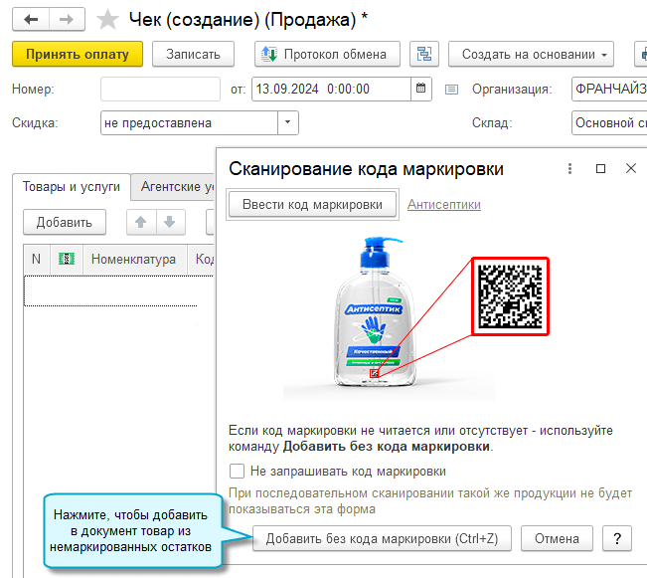Go back with the left arrow button
This screenshot has width=647, height=578.
click(31, 20)
